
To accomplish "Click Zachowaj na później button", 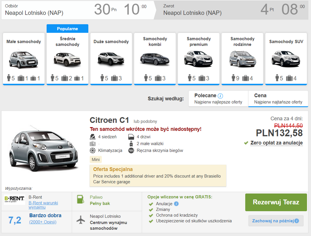I will tap(276, 221).
